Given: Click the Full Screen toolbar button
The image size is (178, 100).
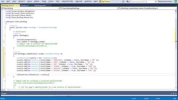Looking at the screenshot, I should (x=104, y=1).
